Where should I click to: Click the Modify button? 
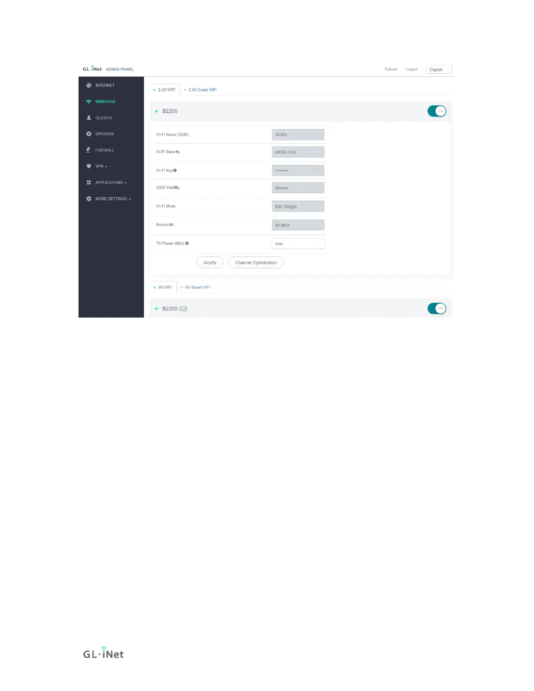(210, 263)
